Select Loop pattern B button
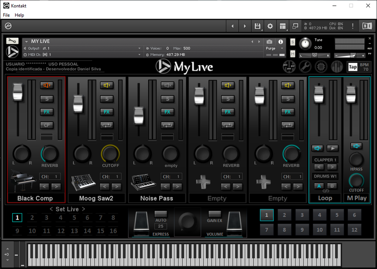 332,186
